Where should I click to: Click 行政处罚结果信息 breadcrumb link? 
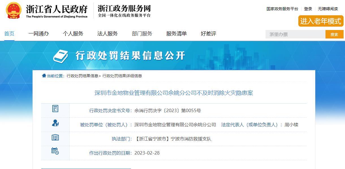83,76
